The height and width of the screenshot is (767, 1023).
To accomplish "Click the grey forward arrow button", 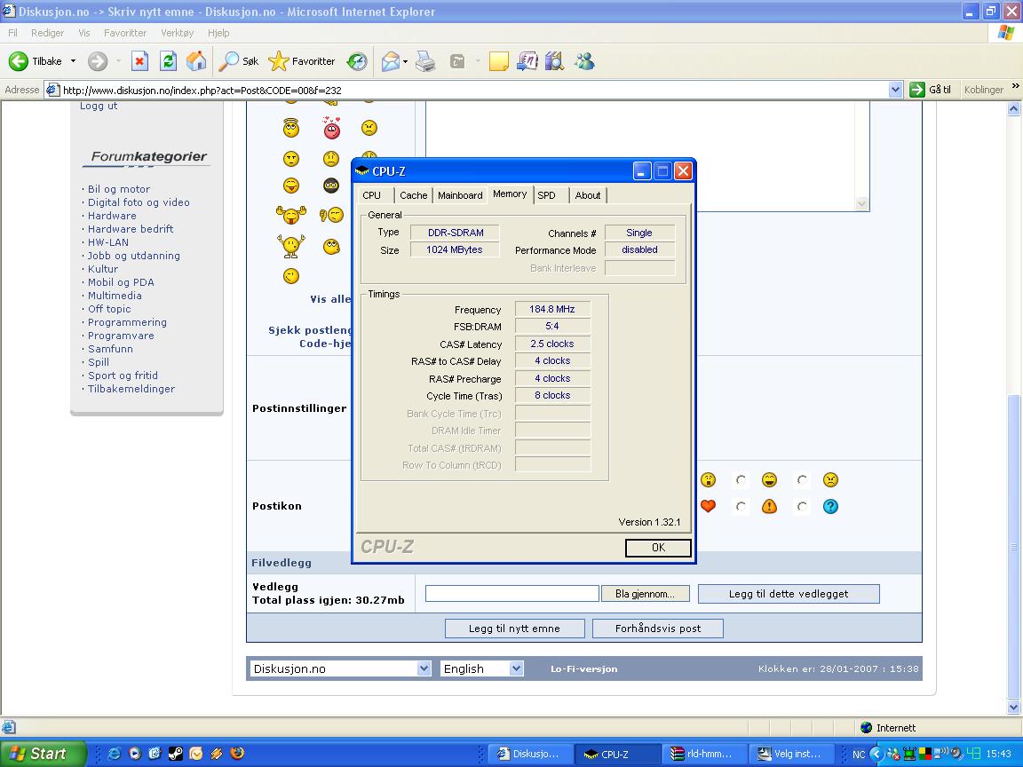I will coord(98,61).
